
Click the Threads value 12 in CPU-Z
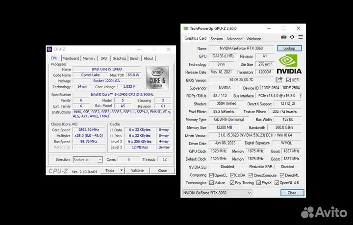pos(165,159)
